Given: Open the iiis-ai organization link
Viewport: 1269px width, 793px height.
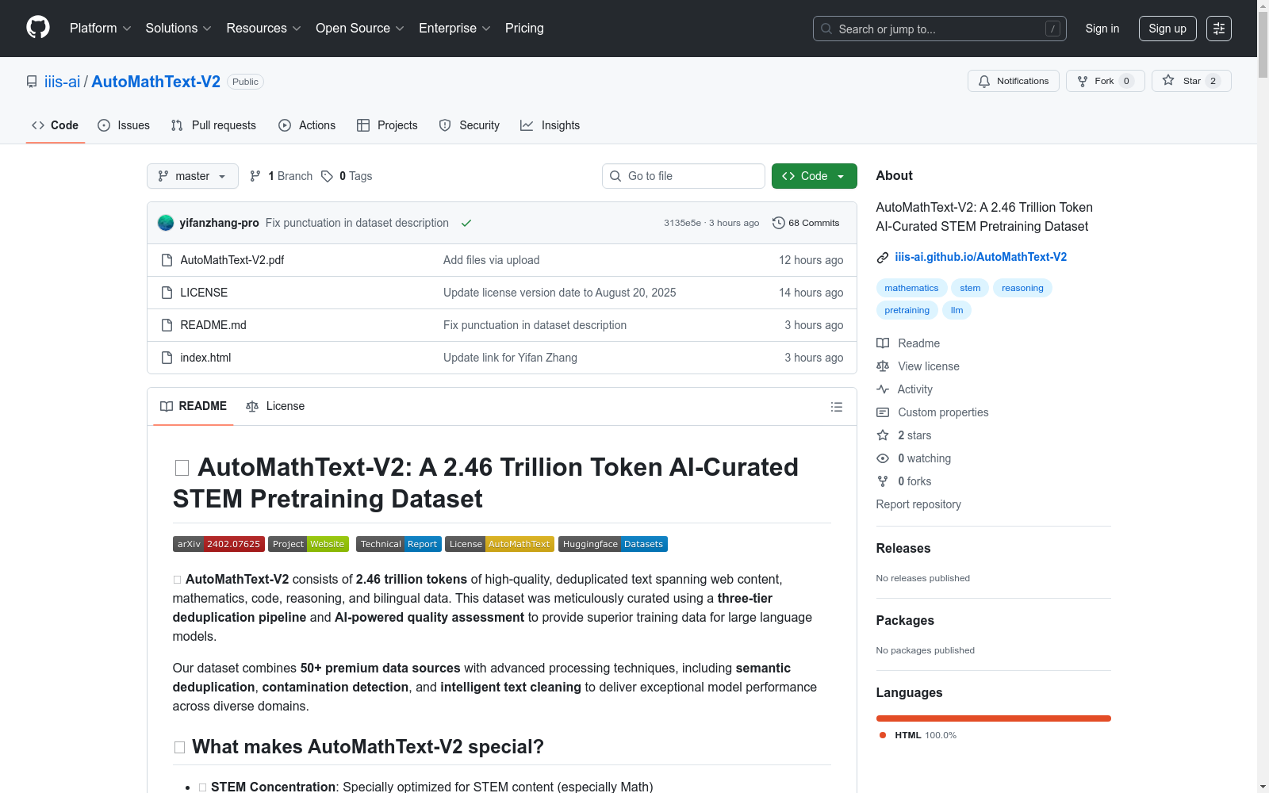Looking at the screenshot, I should pyautogui.click(x=62, y=82).
